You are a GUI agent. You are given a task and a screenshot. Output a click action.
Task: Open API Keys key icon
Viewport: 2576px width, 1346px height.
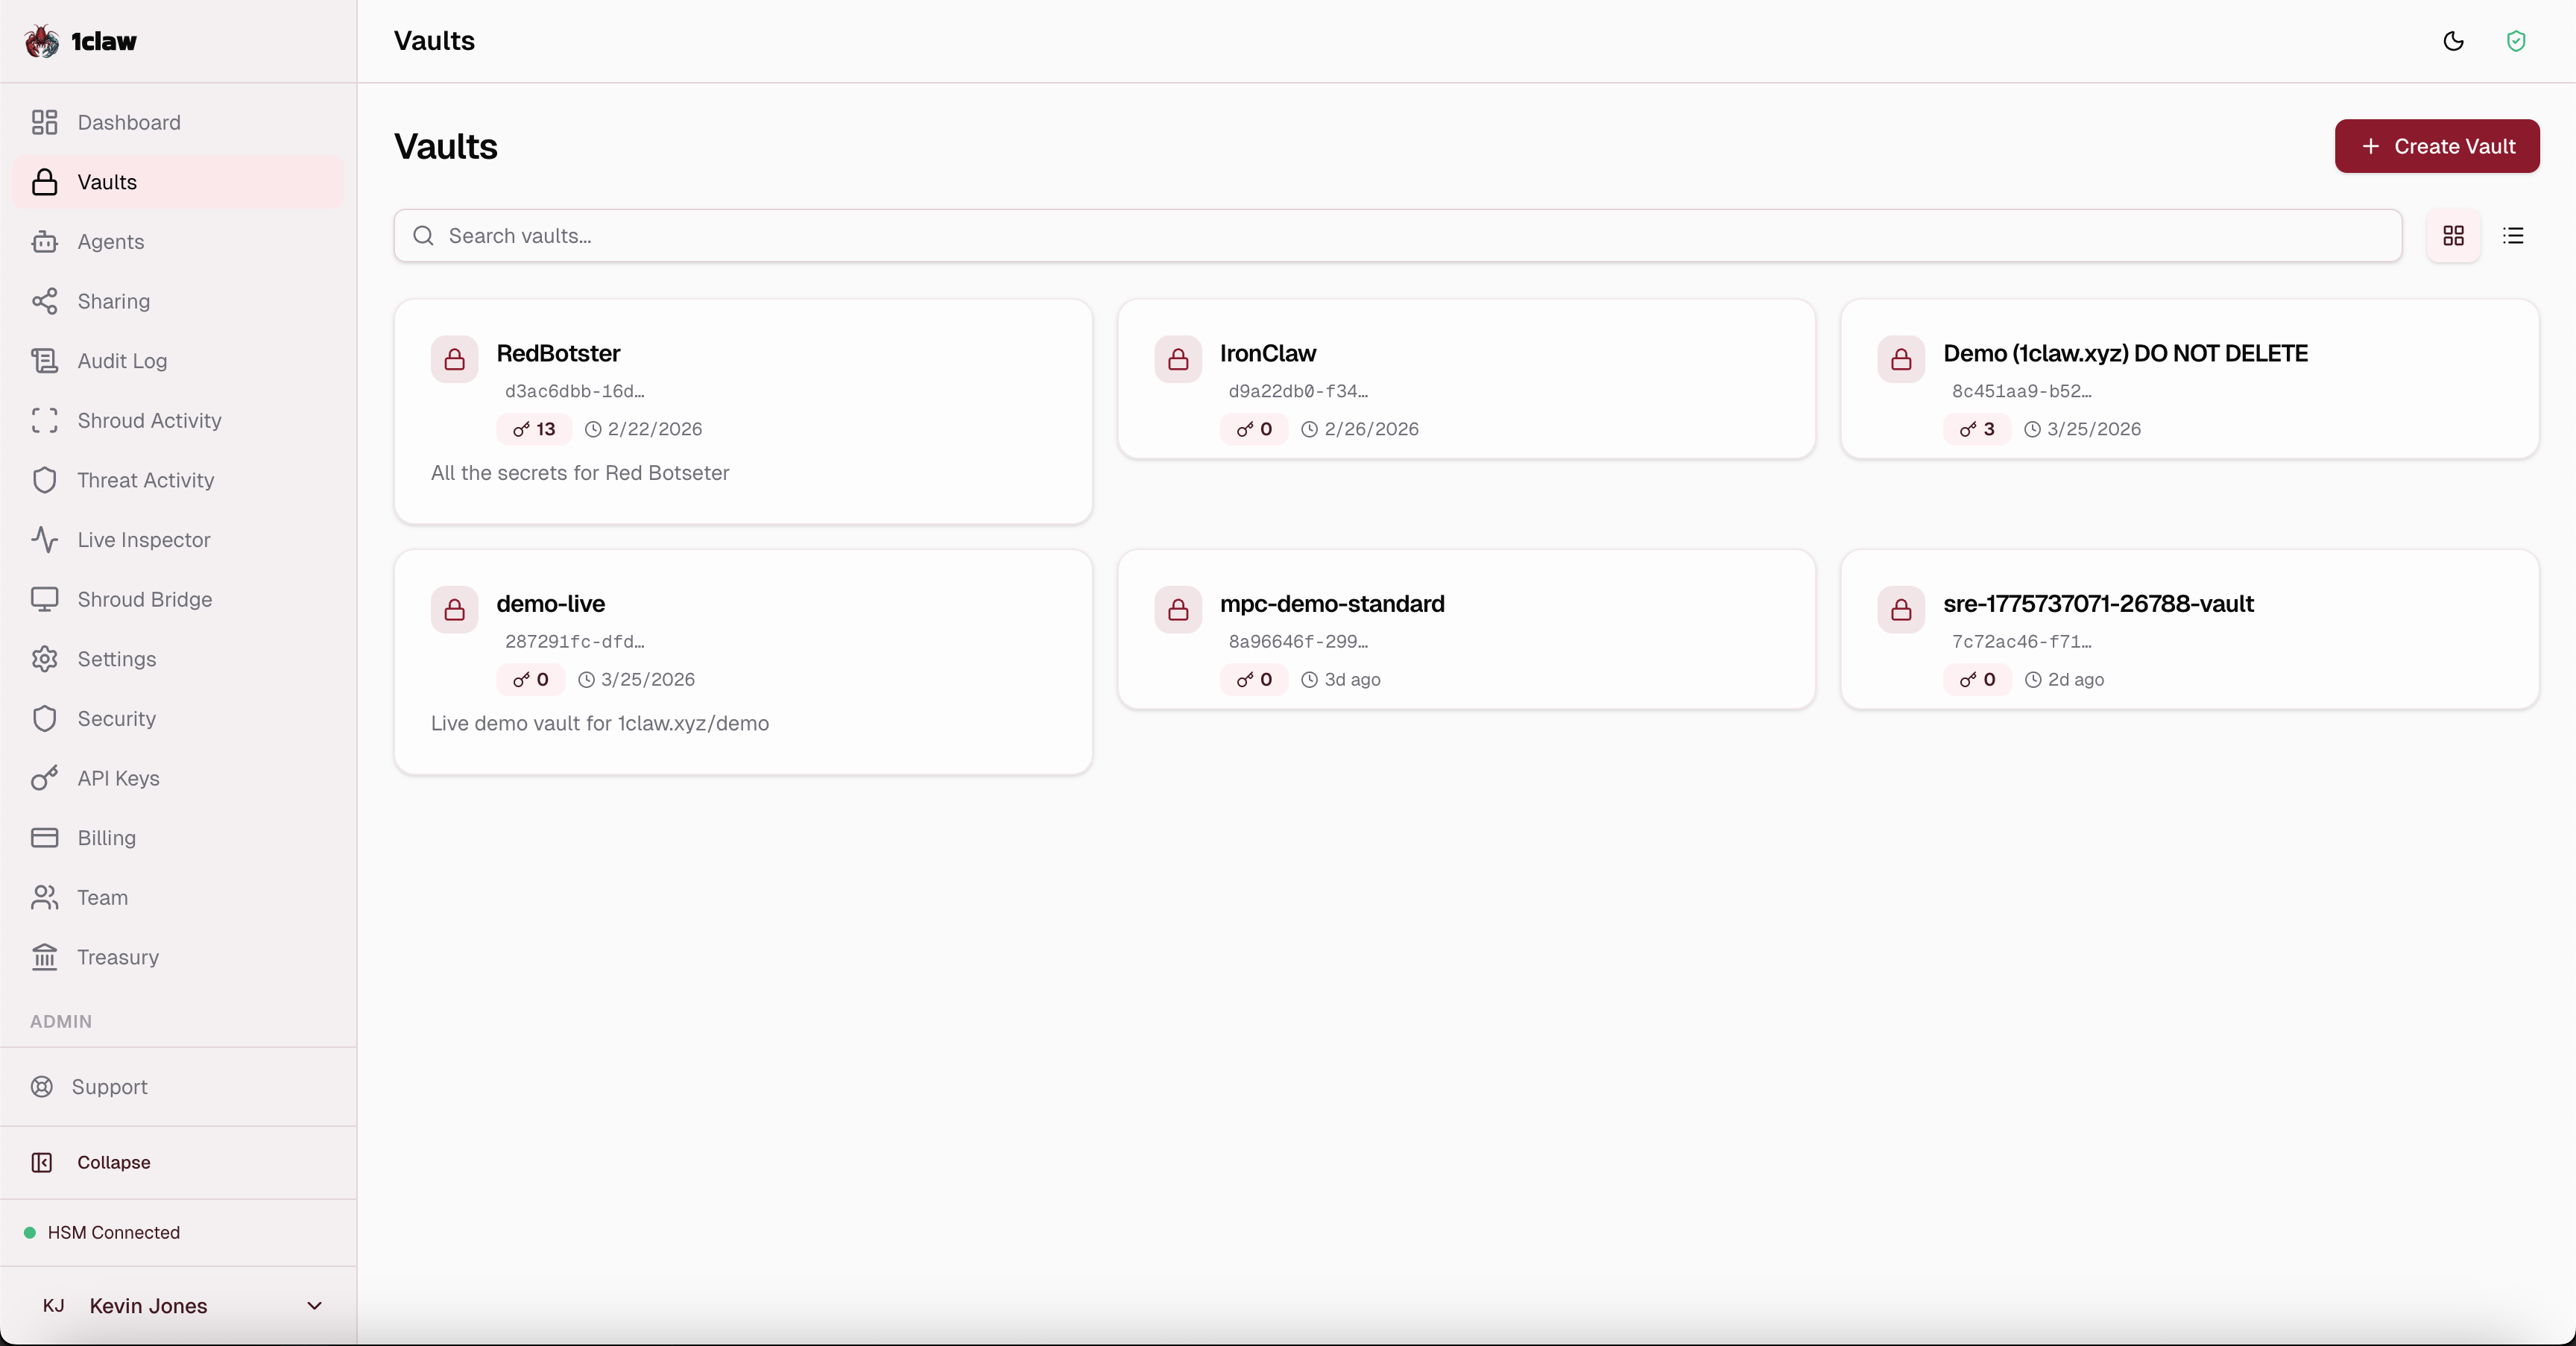pyautogui.click(x=44, y=778)
